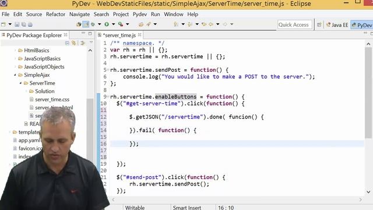
Task: Open the Search menu
Action: (101, 14)
